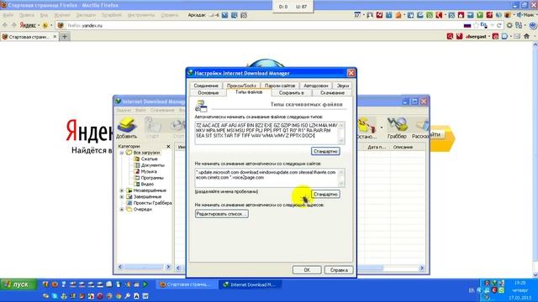Reset file types with upper Стандартно button

(x=325, y=151)
